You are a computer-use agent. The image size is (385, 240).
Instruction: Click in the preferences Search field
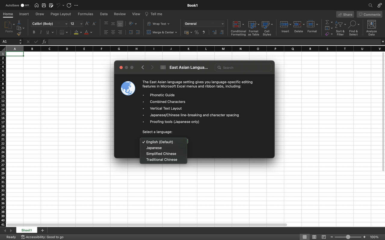tap(243, 67)
